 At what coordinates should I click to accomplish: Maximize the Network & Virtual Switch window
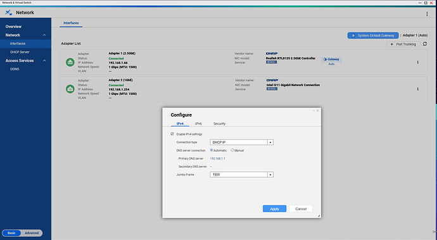point(426,3)
